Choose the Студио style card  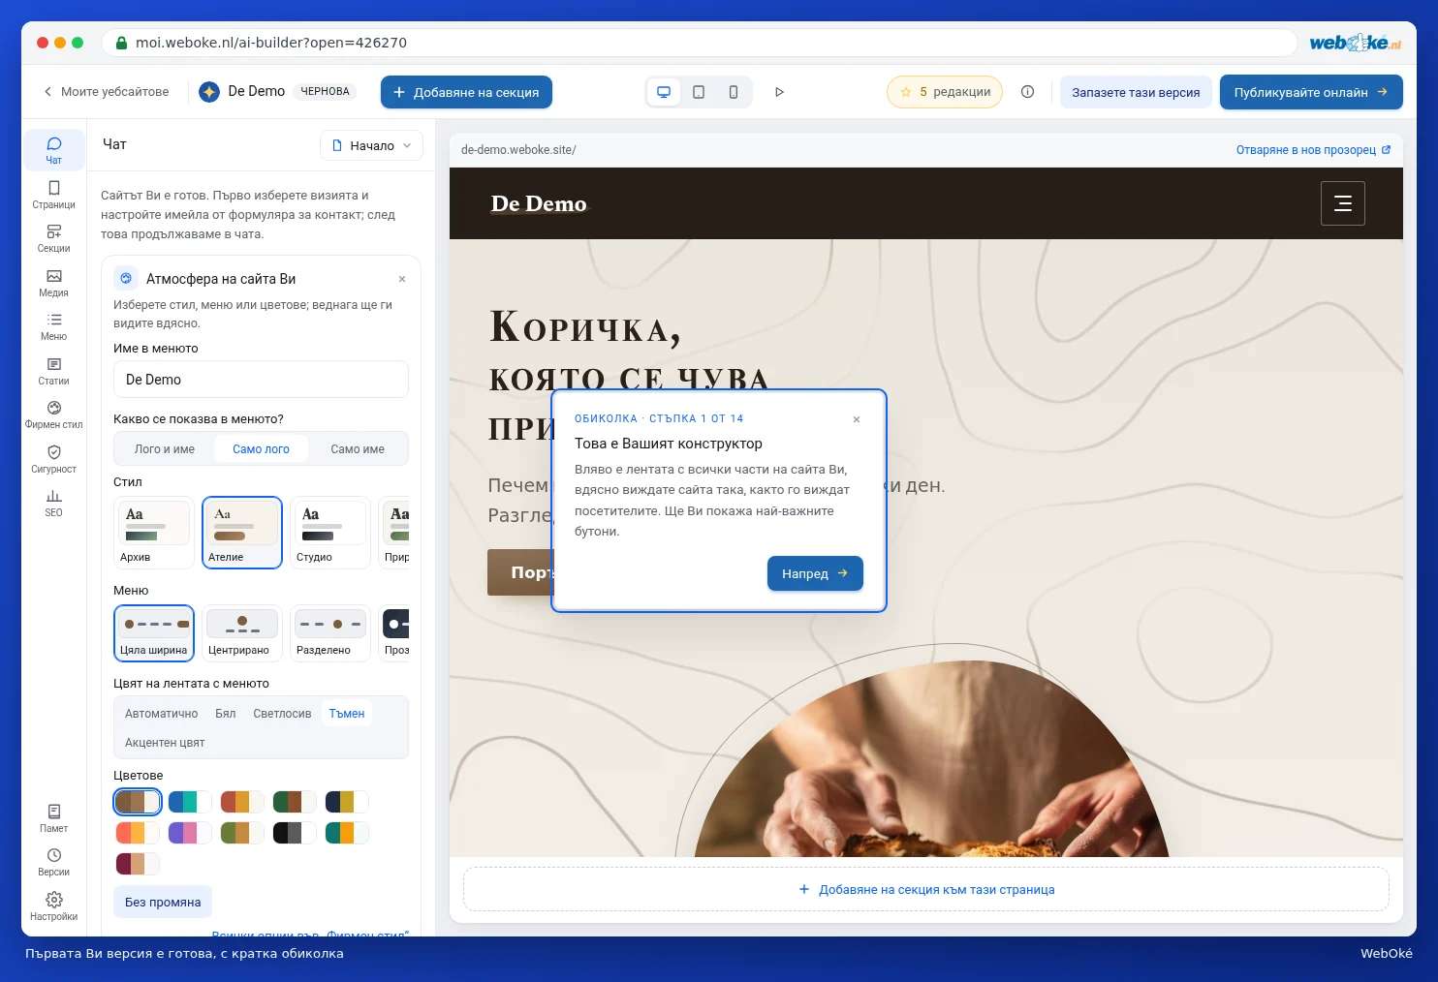tap(330, 533)
